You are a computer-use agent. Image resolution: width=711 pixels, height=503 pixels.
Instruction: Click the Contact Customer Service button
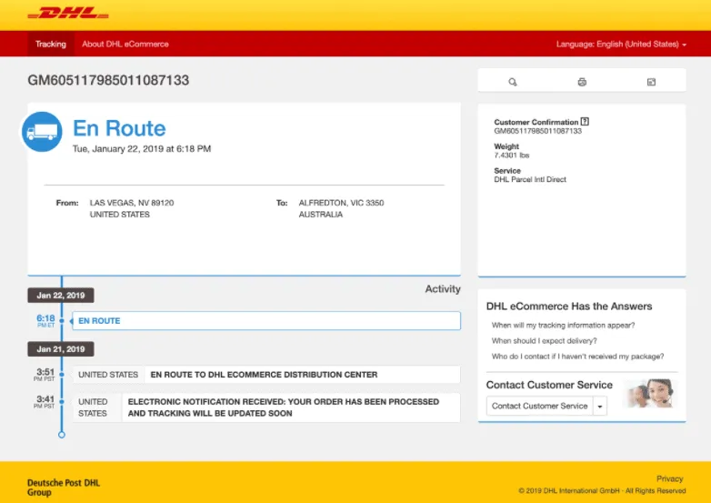539,406
